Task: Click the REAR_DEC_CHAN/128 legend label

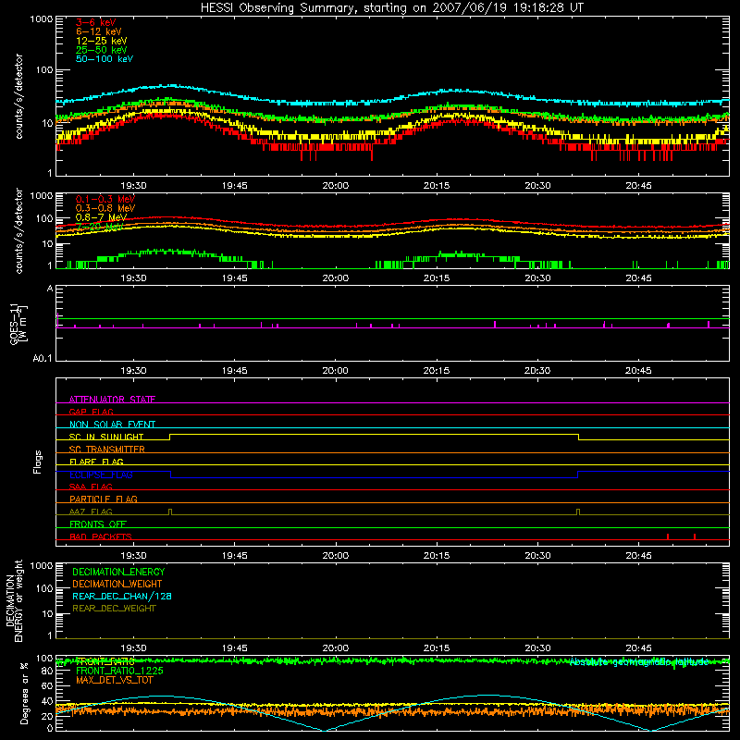Action: (x=122, y=596)
